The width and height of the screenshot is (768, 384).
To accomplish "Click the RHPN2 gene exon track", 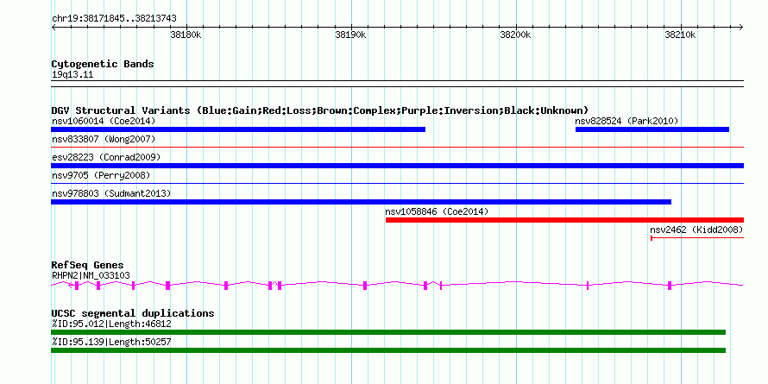I will coord(397,286).
